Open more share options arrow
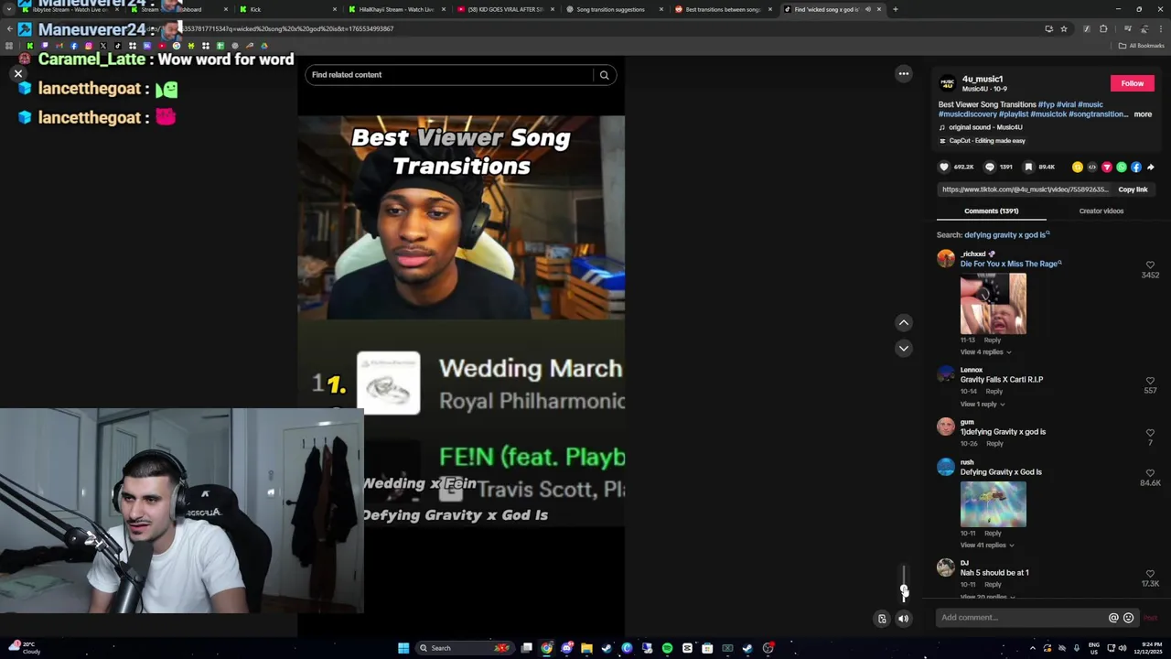The height and width of the screenshot is (659, 1171). 1151,167
